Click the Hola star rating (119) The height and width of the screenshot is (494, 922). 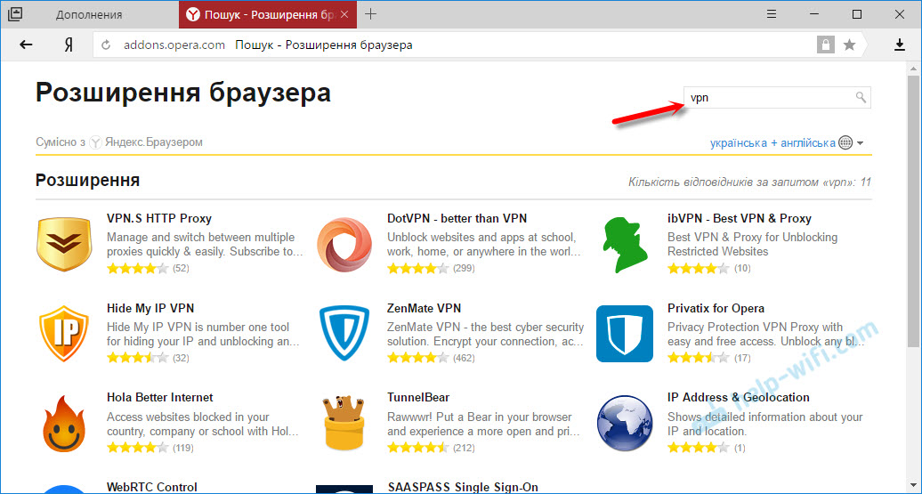click(138, 448)
